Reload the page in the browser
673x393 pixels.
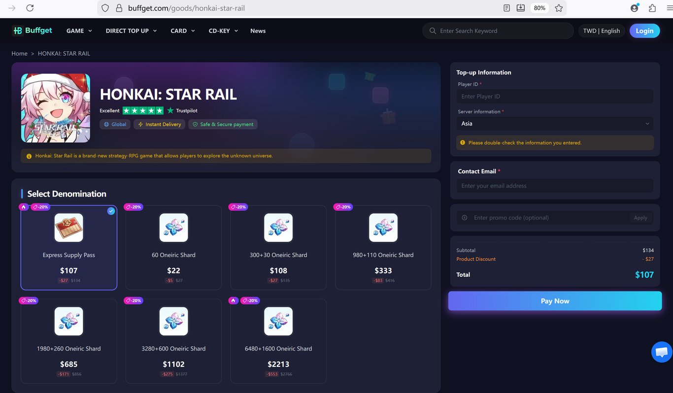pos(30,8)
